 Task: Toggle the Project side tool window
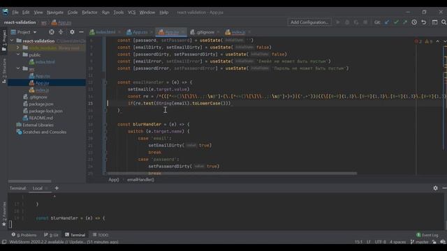[4, 40]
